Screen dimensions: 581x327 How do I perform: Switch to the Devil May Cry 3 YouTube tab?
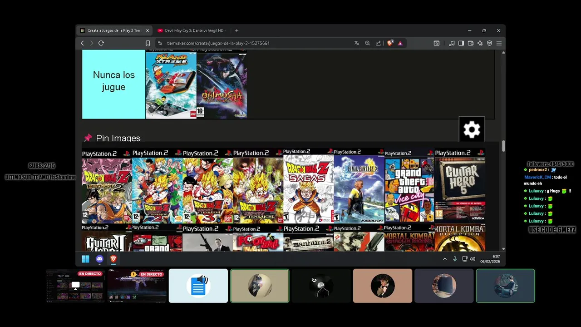192,30
